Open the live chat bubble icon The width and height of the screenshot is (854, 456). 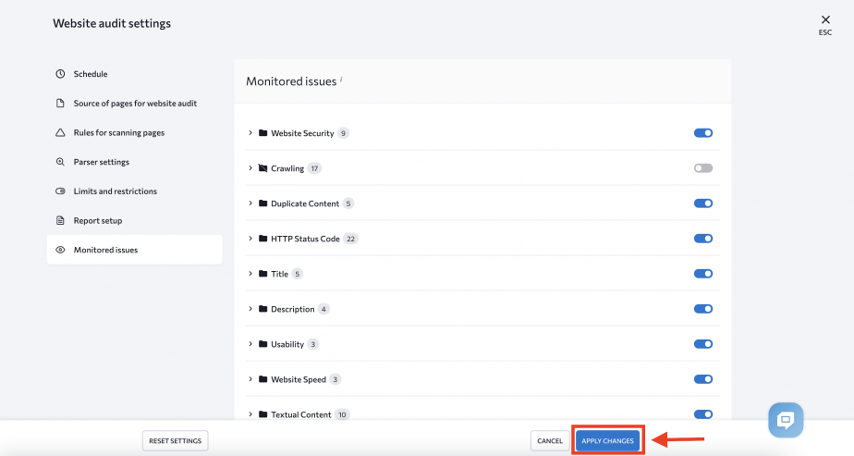[786, 420]
